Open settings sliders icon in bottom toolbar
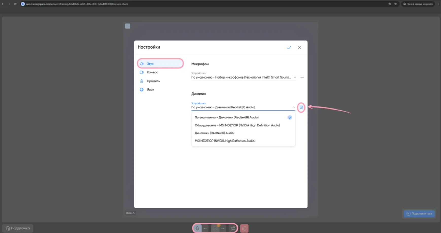The image size is (441, 233). point(233,228)
